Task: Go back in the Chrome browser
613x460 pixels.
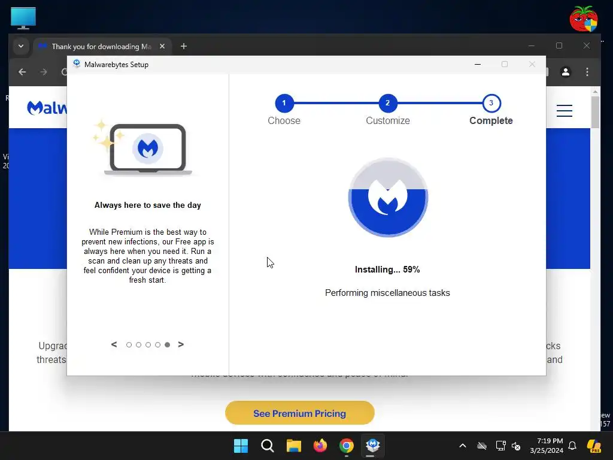Action: click(x=22, y=72)
